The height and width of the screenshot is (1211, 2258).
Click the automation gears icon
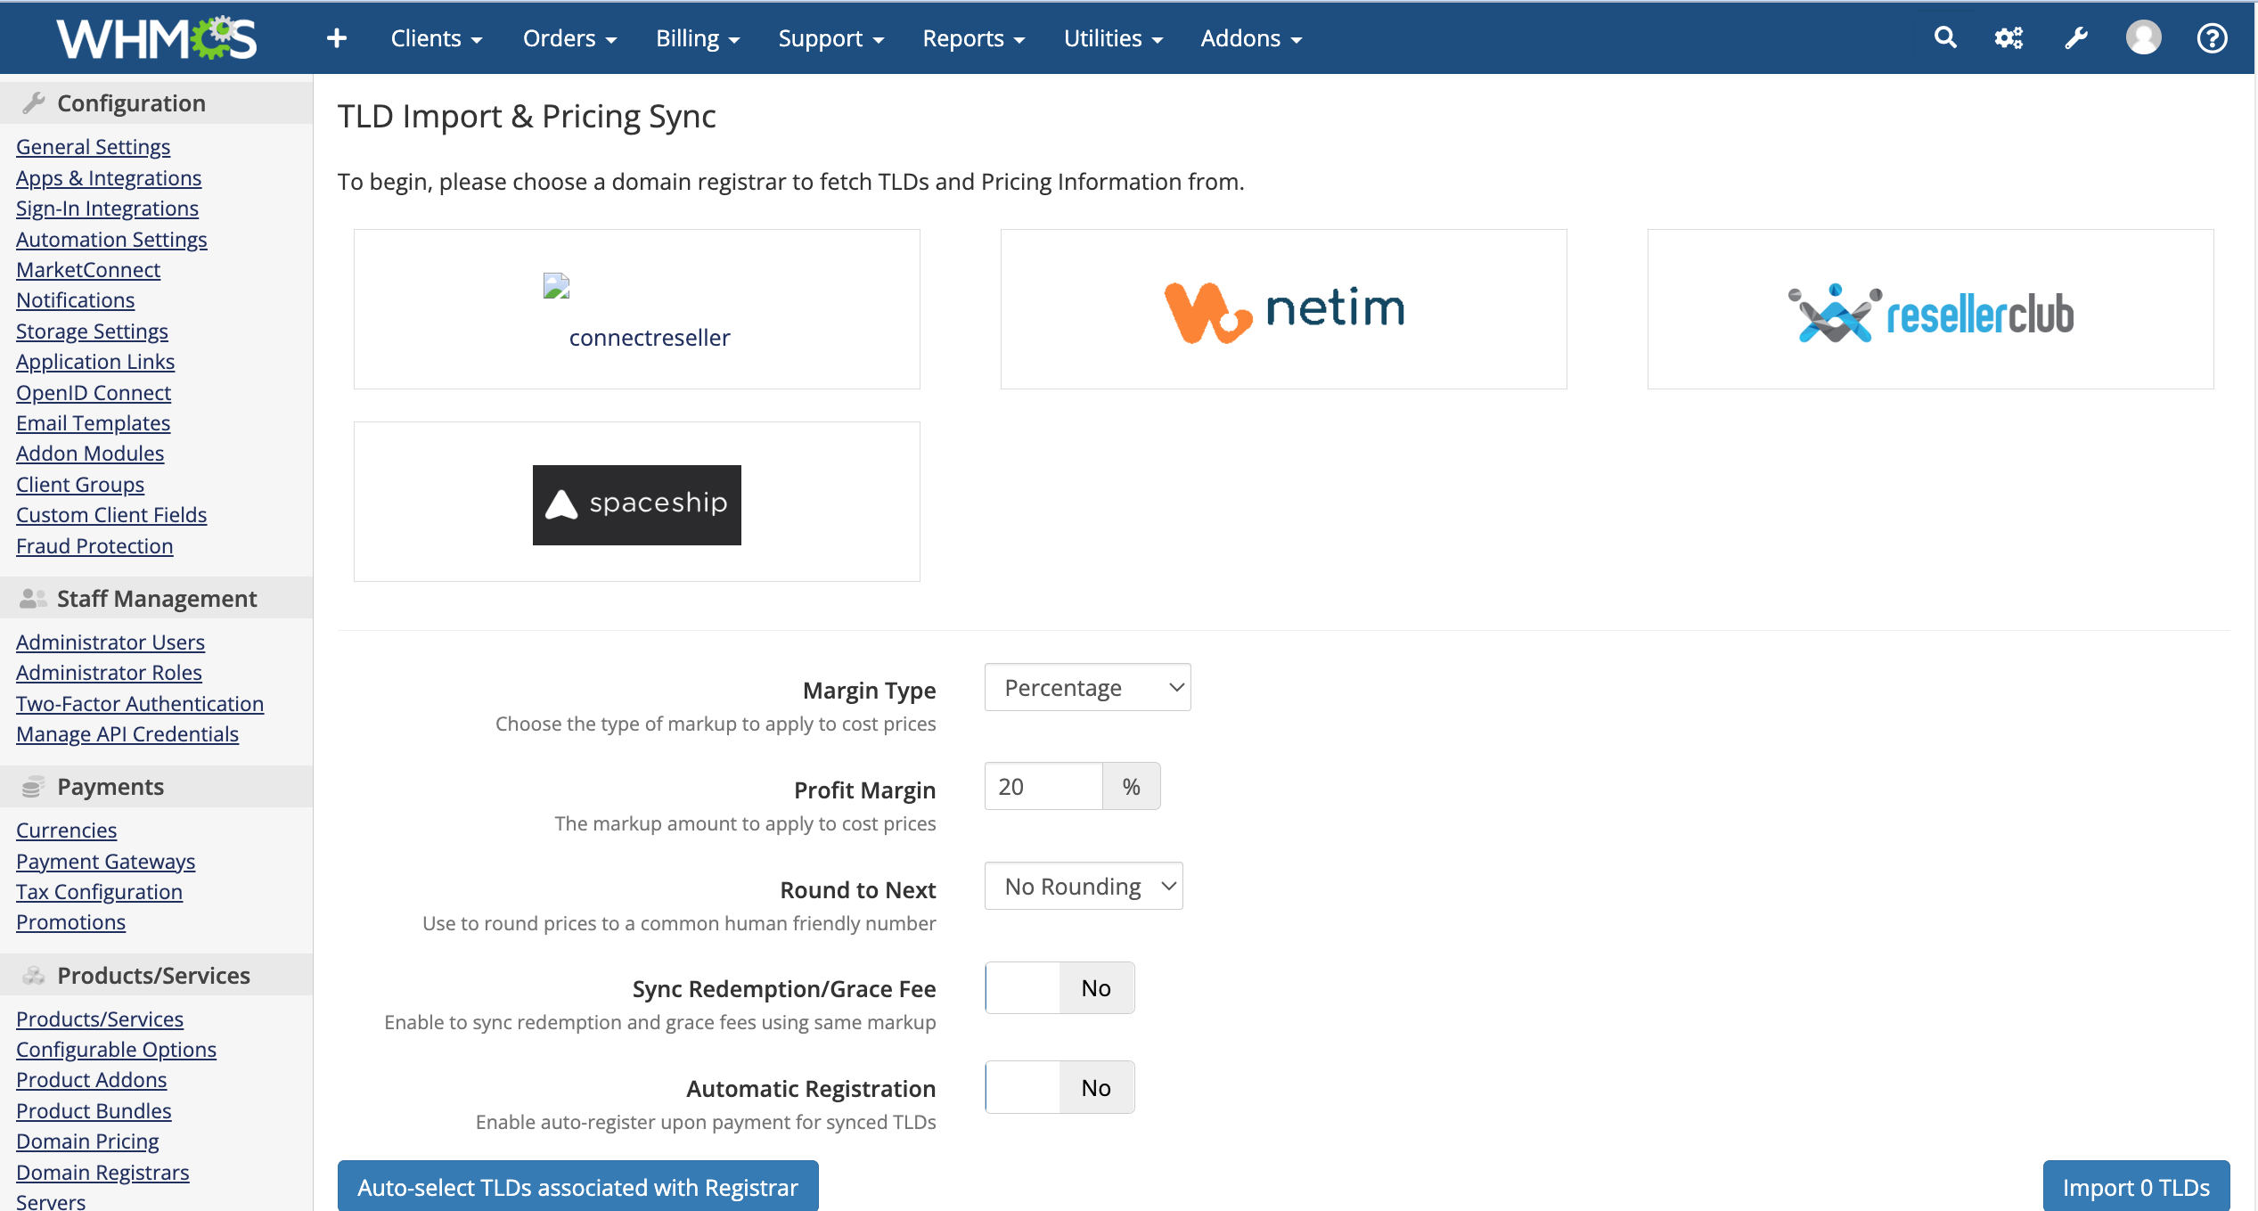[x=2008, y=38]
